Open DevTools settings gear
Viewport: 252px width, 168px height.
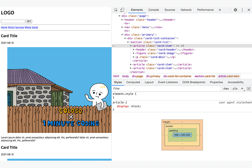(236, 10)
